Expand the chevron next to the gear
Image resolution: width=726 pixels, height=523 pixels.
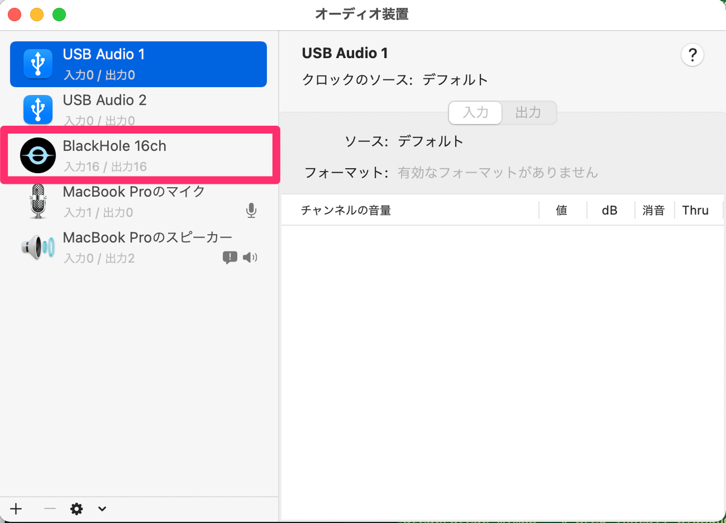[102, 509]
